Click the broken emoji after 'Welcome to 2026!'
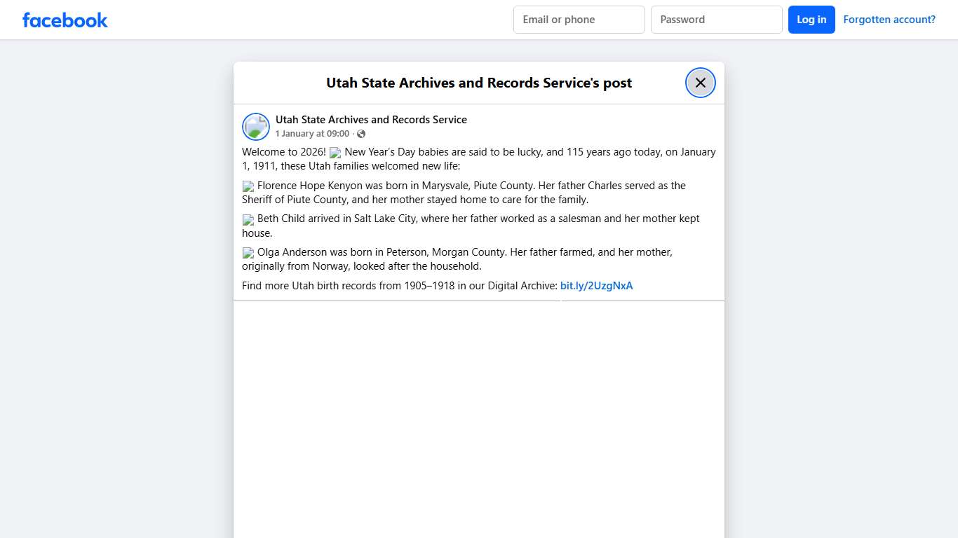Viewport: 958px width, 538px height. 335,153
